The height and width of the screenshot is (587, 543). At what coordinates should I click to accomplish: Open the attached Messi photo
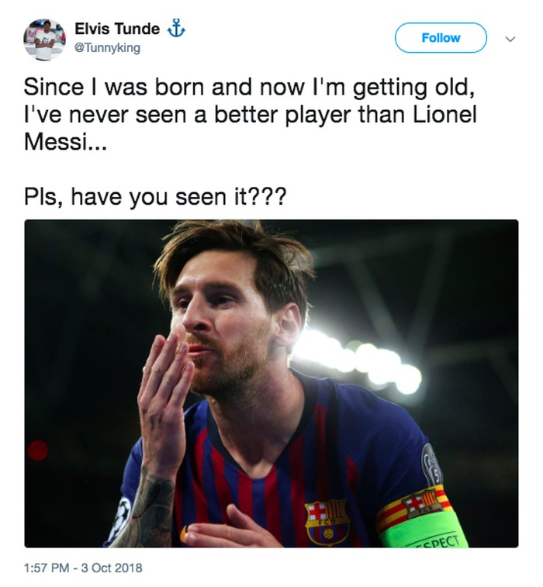(271, 383)
